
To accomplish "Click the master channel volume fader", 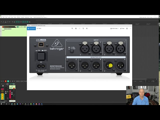I will [x=6, y=92].
